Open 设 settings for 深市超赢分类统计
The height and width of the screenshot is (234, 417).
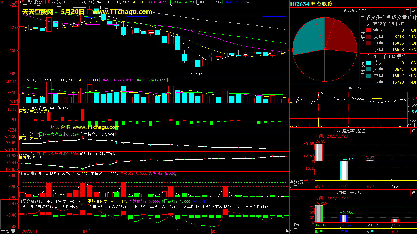(x=413, y=193)
